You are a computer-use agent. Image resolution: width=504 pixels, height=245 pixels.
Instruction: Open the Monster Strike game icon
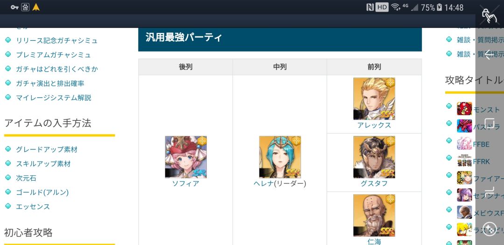(x=464, y=109)
